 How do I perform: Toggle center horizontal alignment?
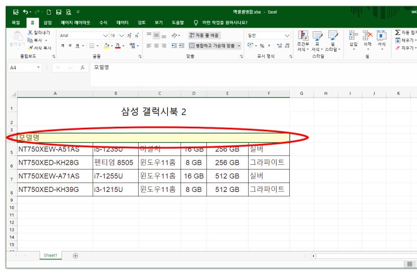pyautogui.click(x=156, y=46)
